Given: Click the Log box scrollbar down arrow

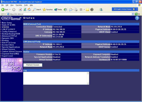Looking at the screenshot, I should [88, 83].
